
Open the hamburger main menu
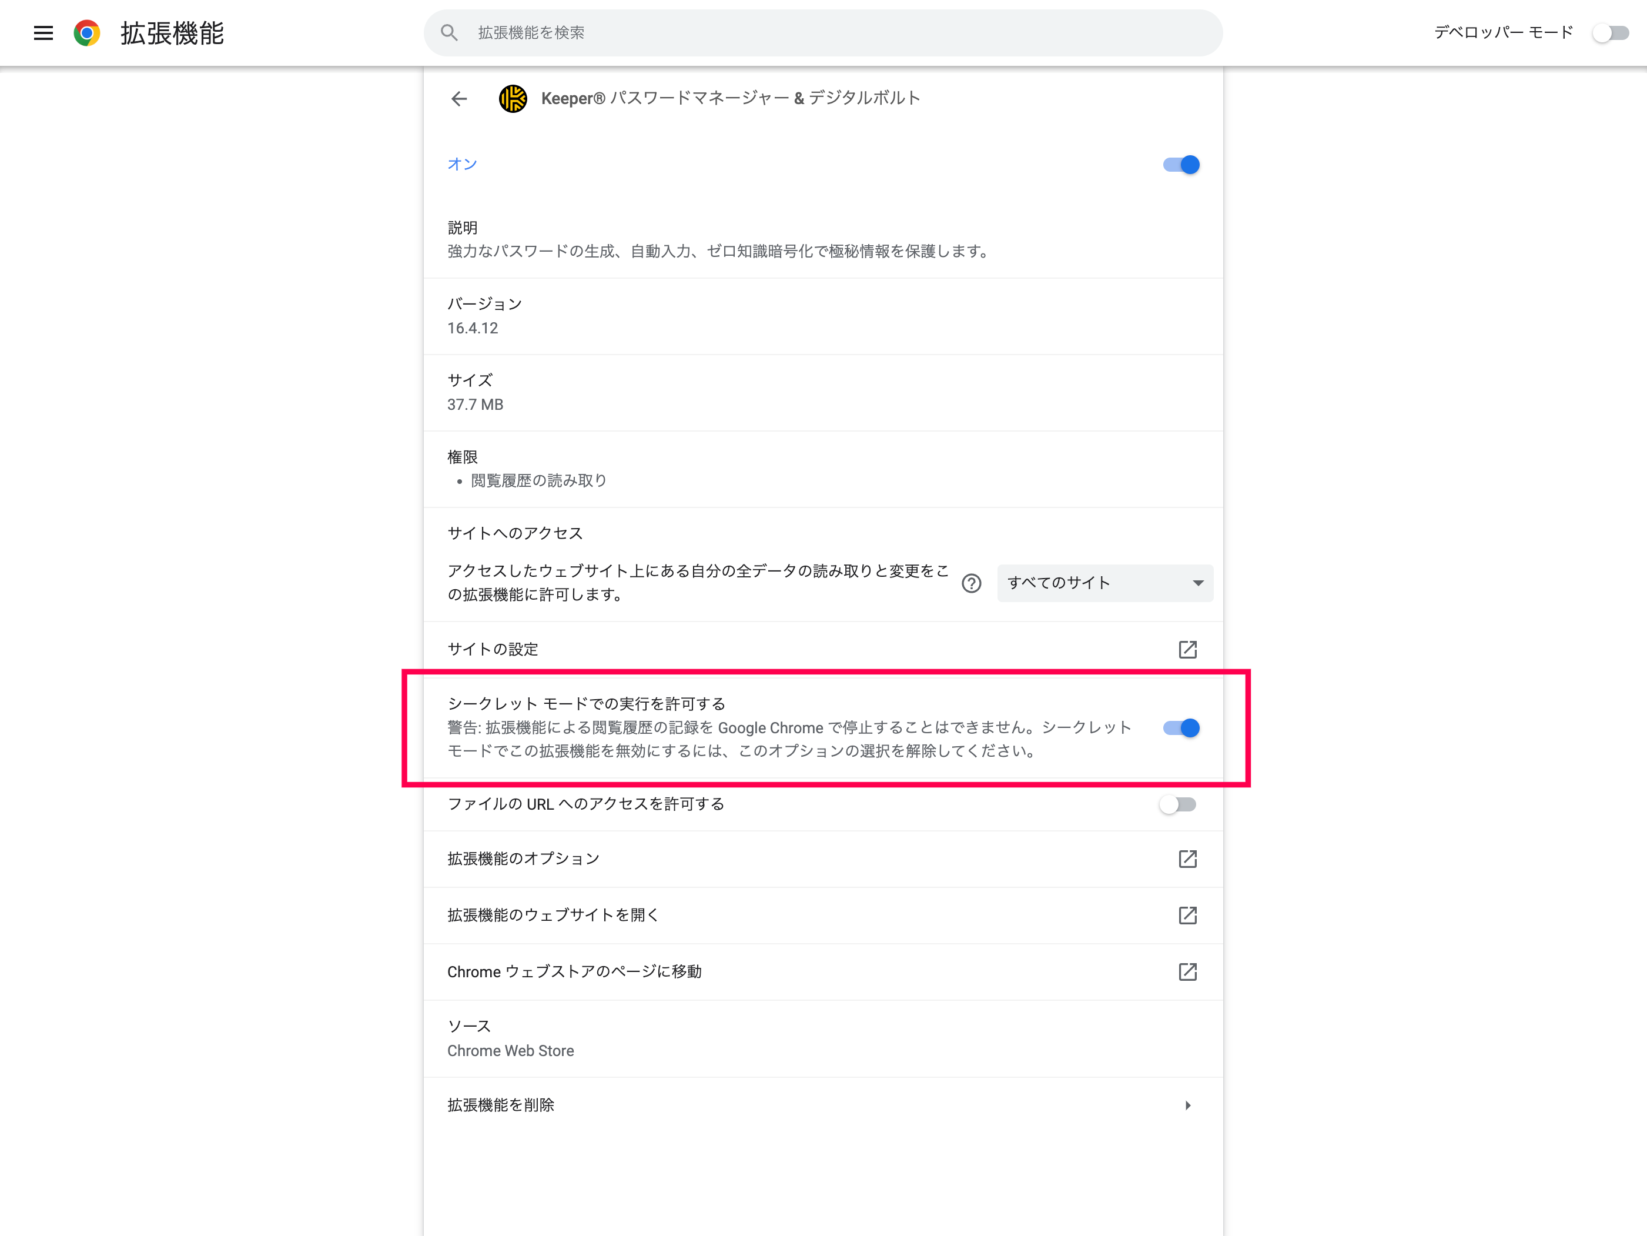[43, 33]
